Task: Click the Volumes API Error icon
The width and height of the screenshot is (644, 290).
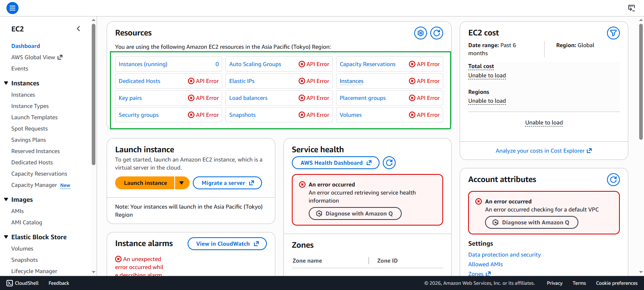Action: click(412, 115)
